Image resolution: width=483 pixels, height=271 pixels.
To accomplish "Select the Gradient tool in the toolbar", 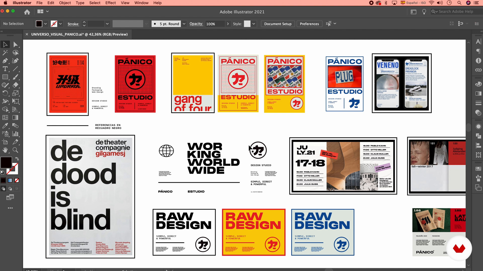I will pyautogui.click(x=15, y=117).
